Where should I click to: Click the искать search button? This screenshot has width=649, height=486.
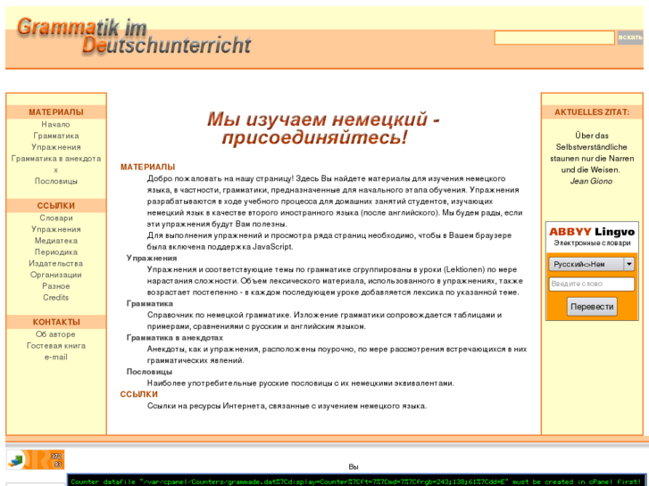(630, 37)
